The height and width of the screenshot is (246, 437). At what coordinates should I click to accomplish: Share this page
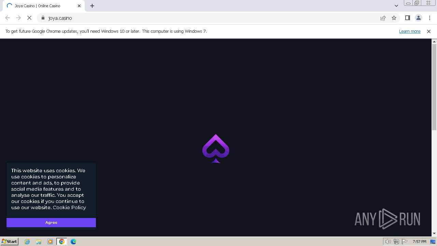pos(383,18)
